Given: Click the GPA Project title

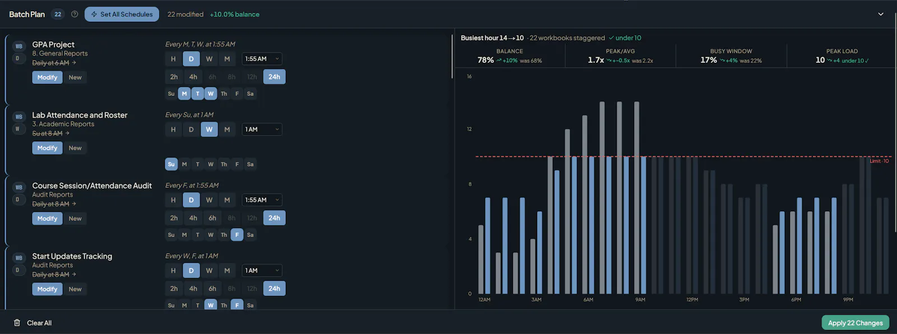Looking at the screenshot, I should (53, 44).
